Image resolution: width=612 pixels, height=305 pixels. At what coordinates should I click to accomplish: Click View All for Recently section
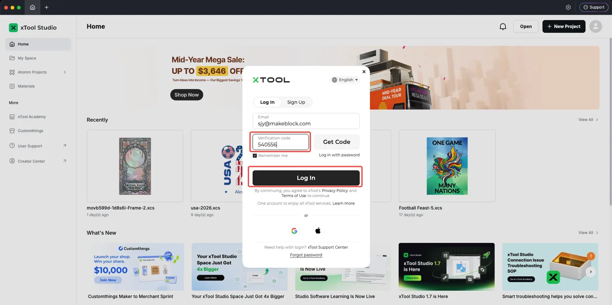pos(588,120)
